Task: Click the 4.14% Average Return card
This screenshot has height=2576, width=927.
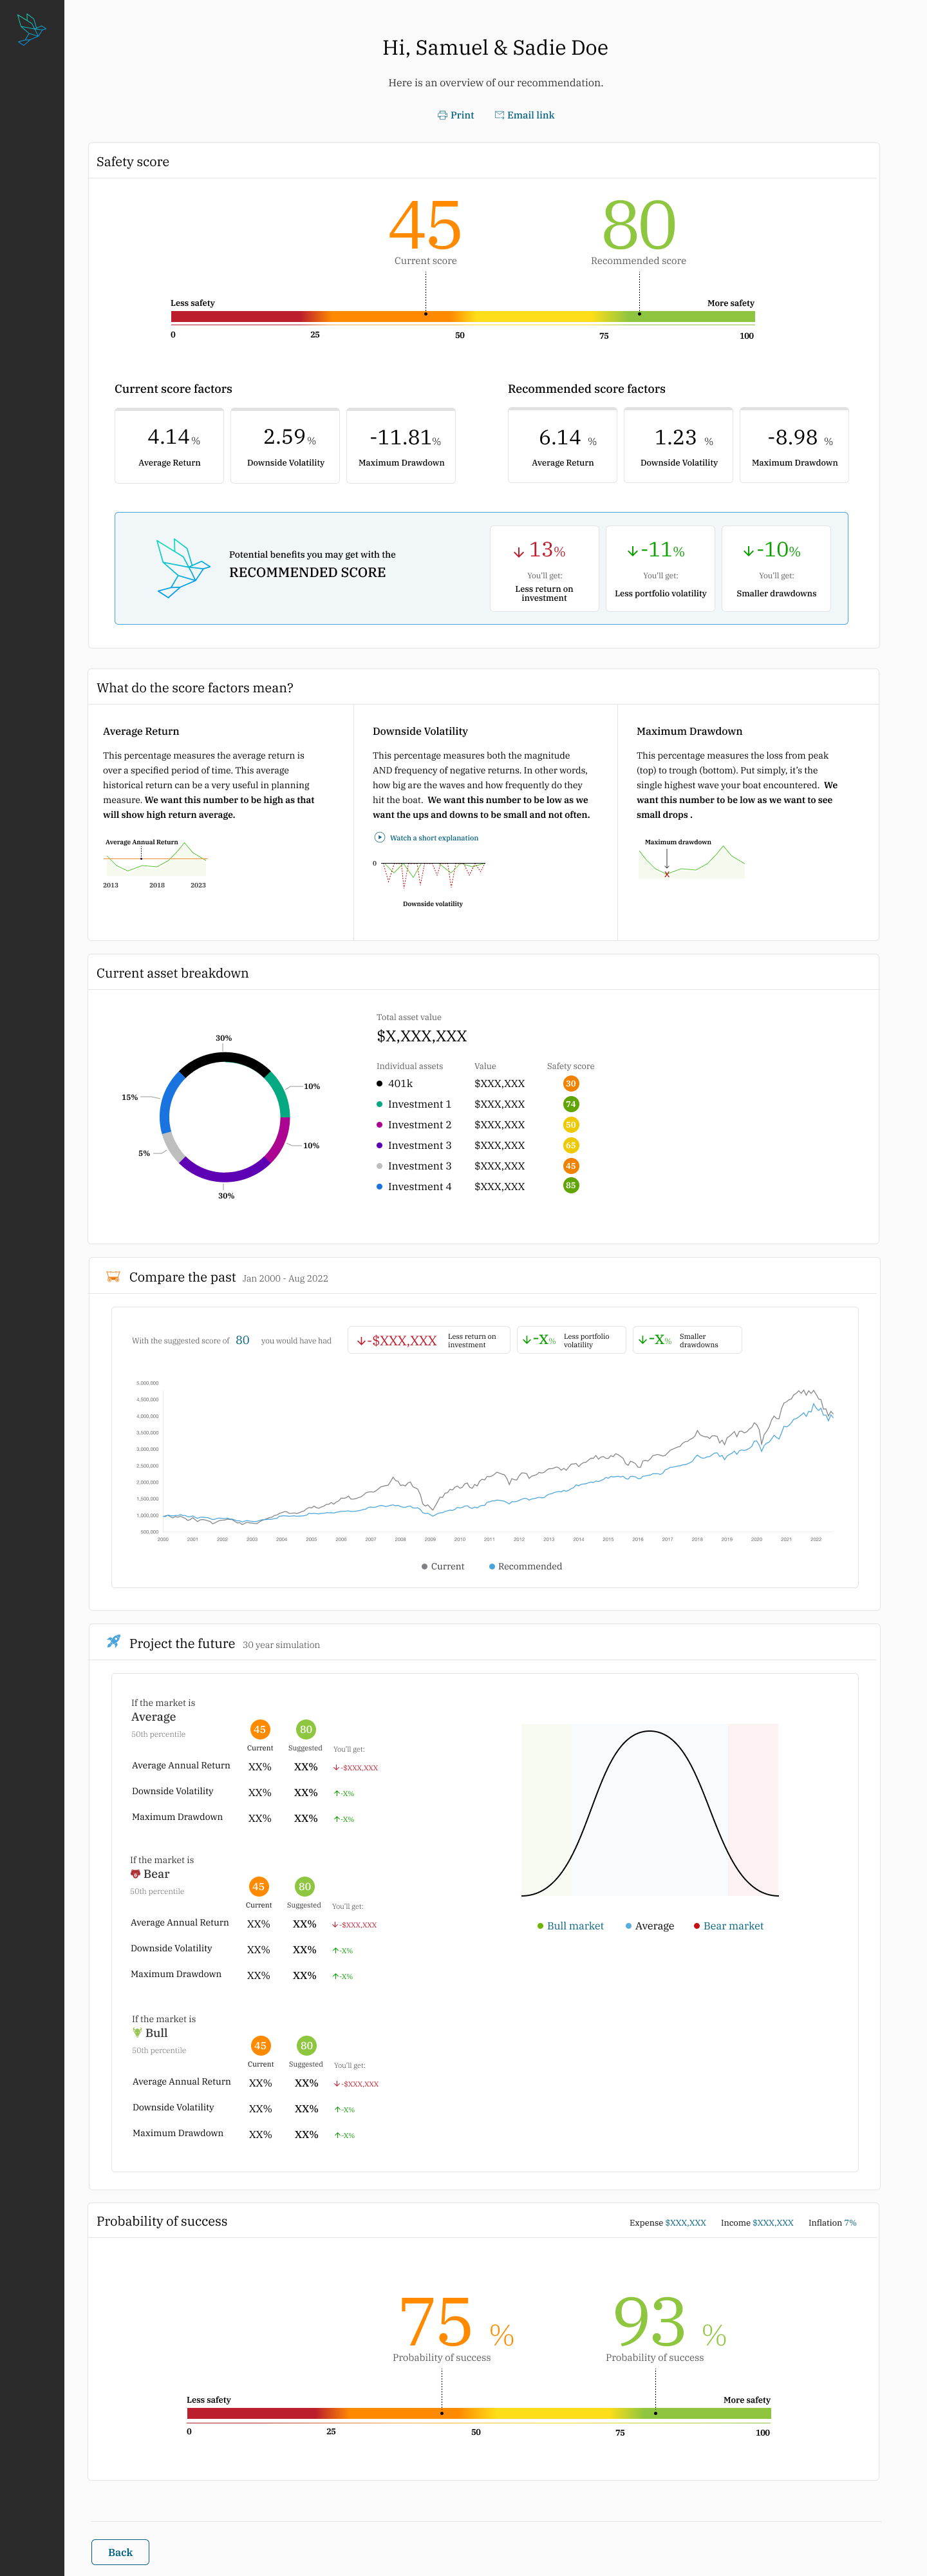Action: (169, 446)
